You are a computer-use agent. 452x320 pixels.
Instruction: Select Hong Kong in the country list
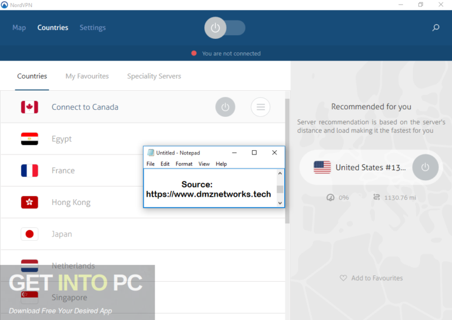coord(71,203)
